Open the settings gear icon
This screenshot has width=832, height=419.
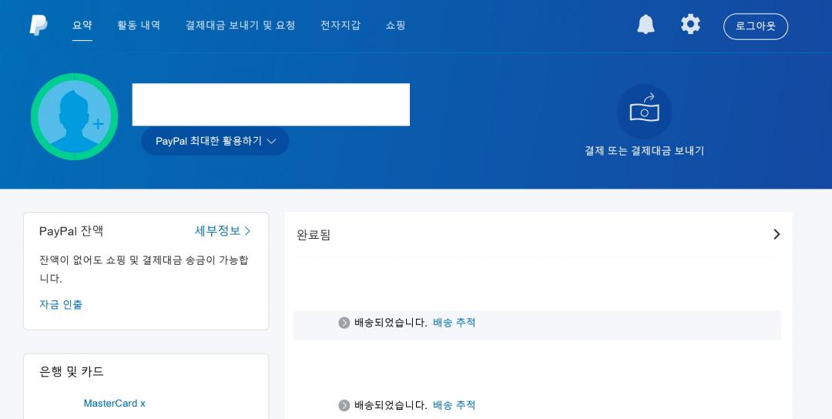pyautogui.click(x=690, y=25)
